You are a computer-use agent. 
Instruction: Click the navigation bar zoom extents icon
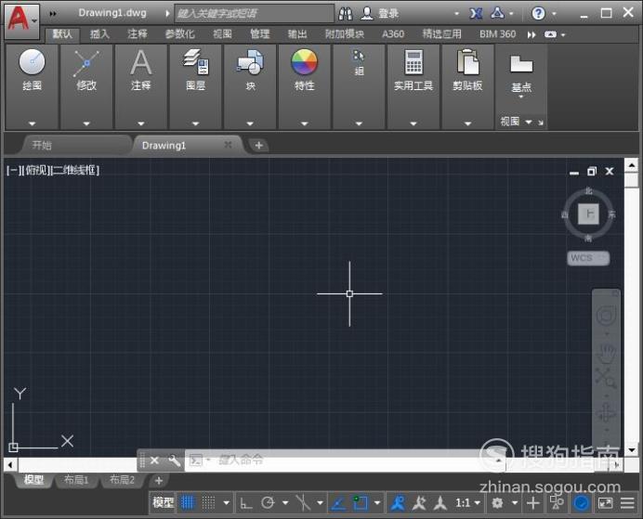606,378
